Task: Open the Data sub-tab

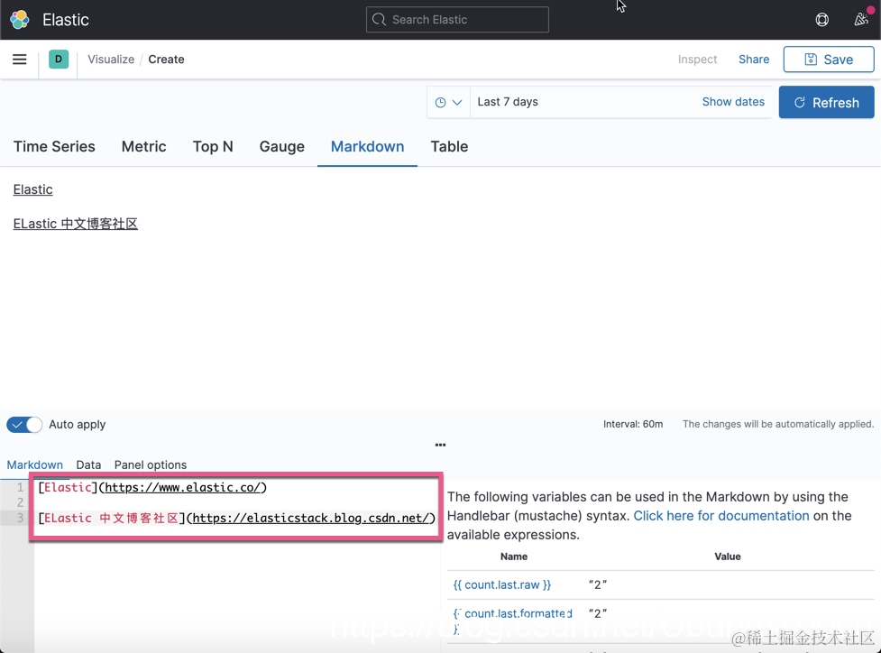Action: [88, 464]
